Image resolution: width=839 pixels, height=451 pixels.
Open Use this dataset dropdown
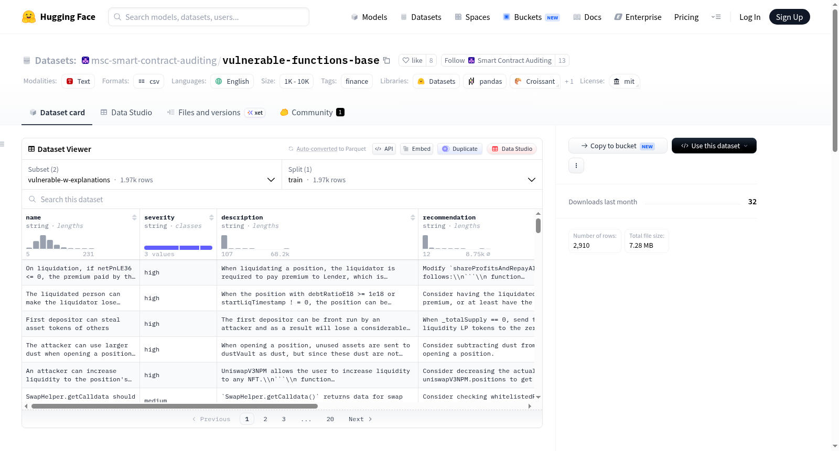pos(714,146)
